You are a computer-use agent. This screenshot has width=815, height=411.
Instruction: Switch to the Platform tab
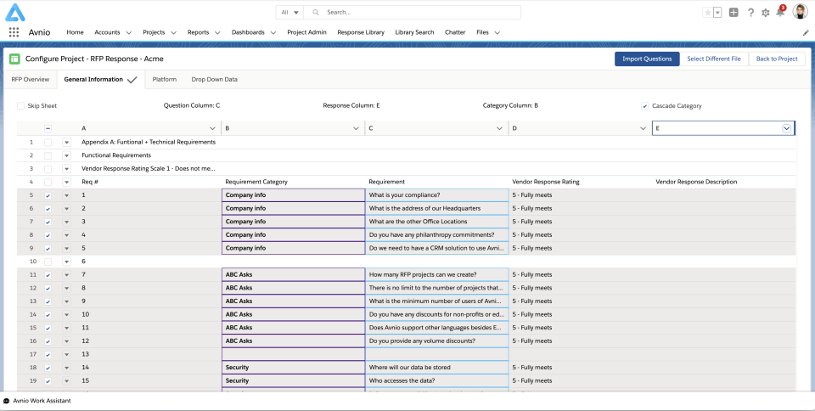[x=164, y=80]
